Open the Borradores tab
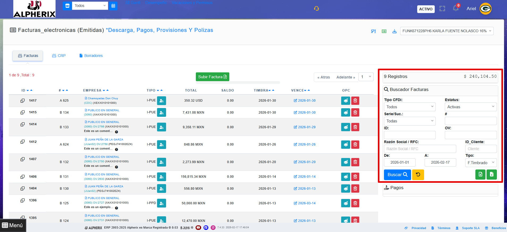This screenshot has width=507, height=232. coord(91,56)
